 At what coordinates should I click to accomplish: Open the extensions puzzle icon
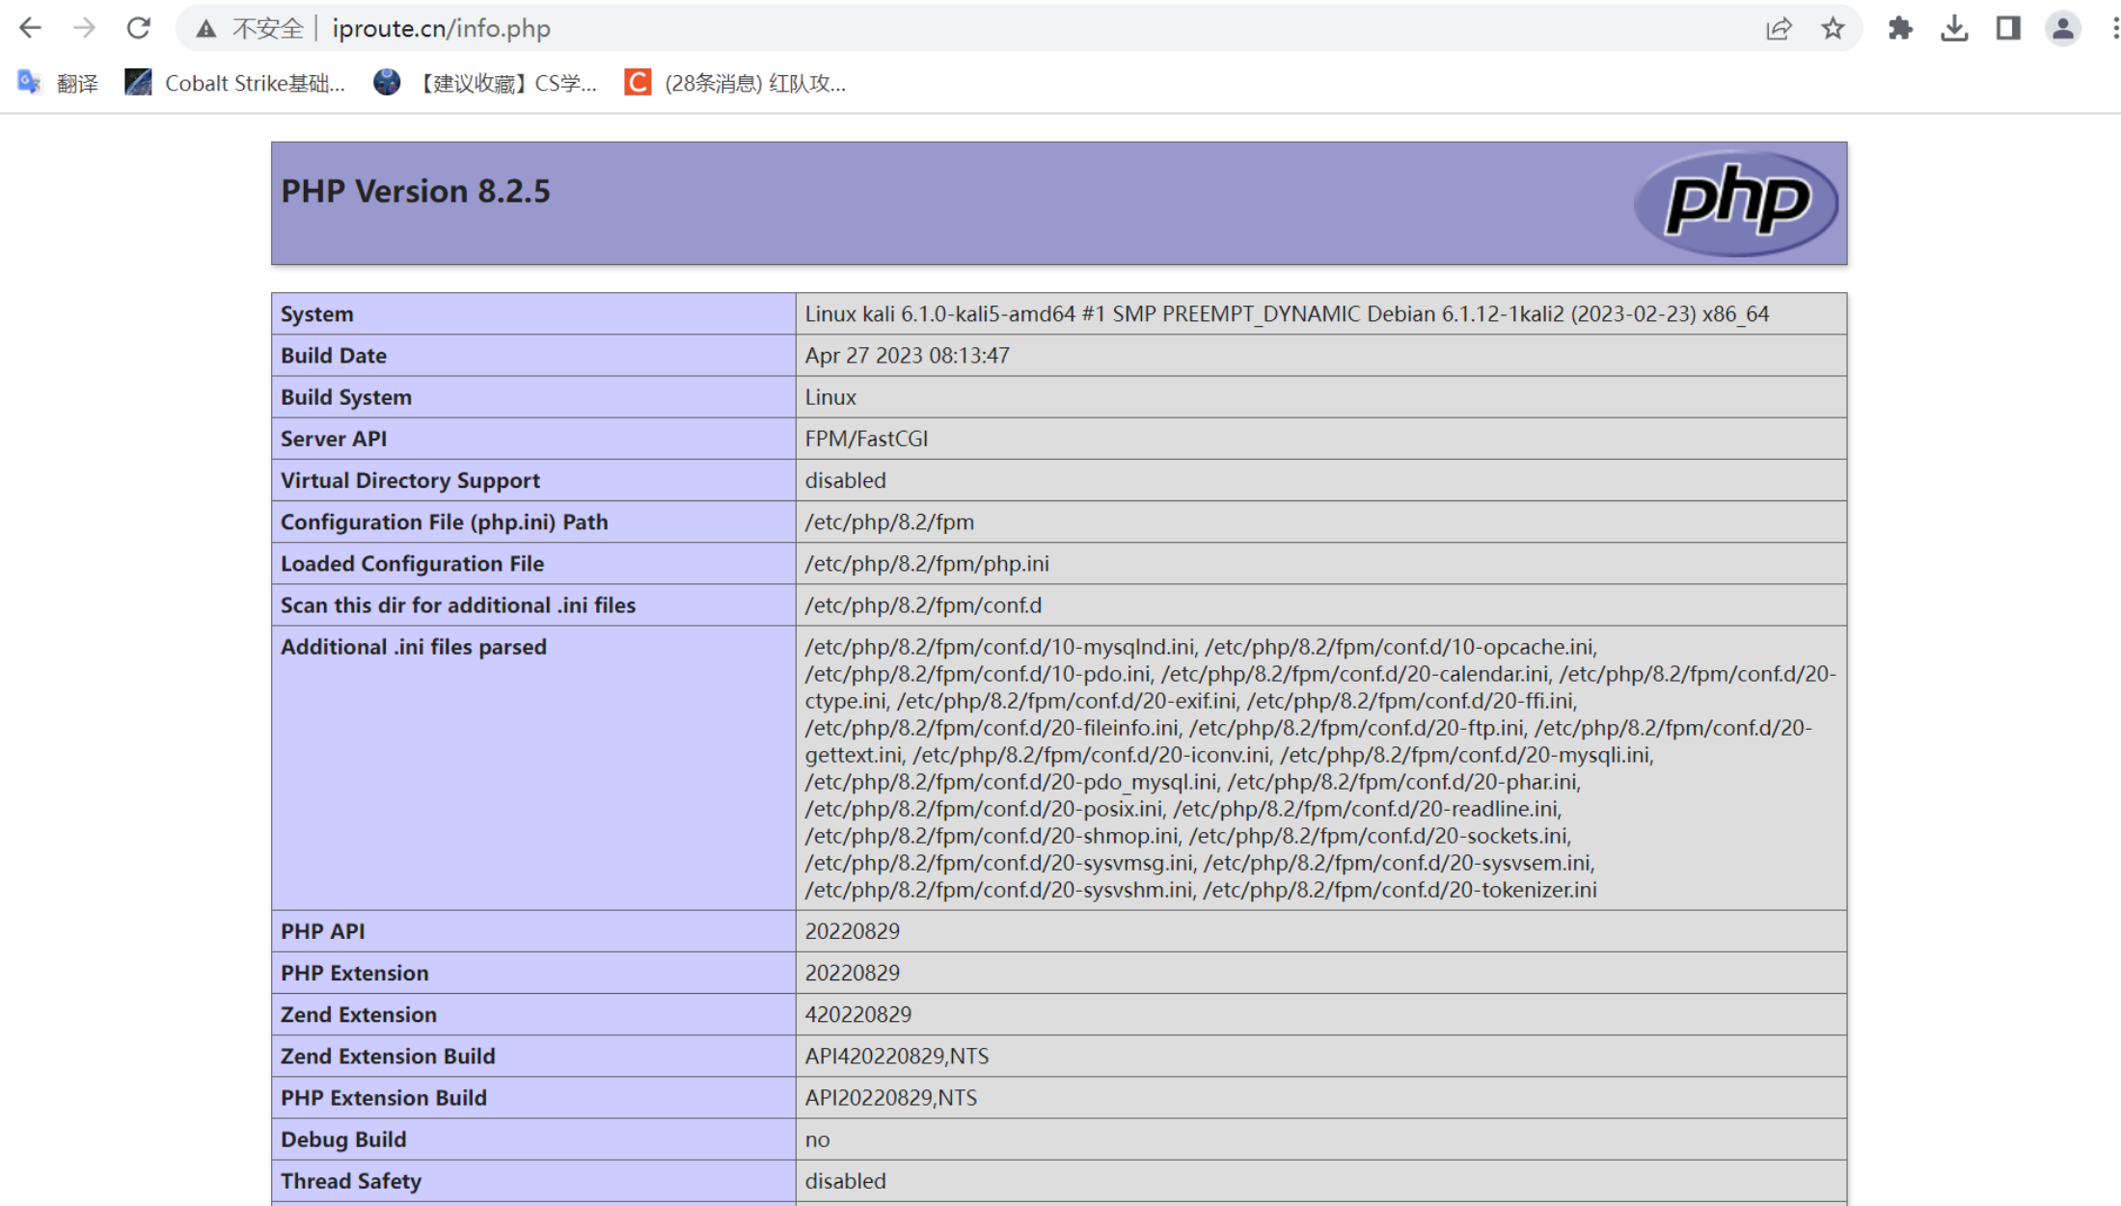coord(1899,29)
